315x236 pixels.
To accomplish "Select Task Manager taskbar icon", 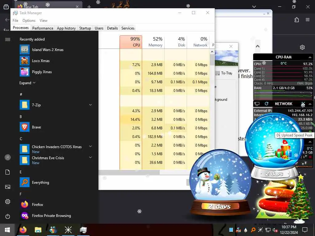I will (83, 230).
